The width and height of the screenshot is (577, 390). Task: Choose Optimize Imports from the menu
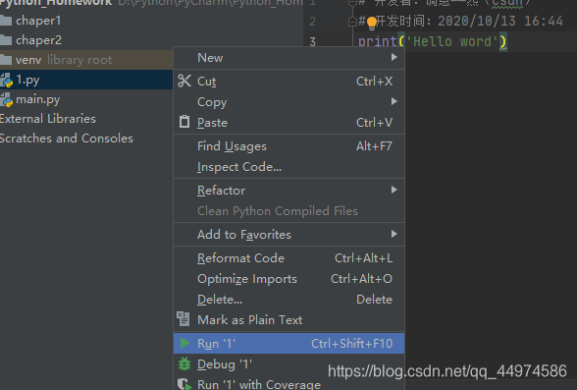click(288, 279)
